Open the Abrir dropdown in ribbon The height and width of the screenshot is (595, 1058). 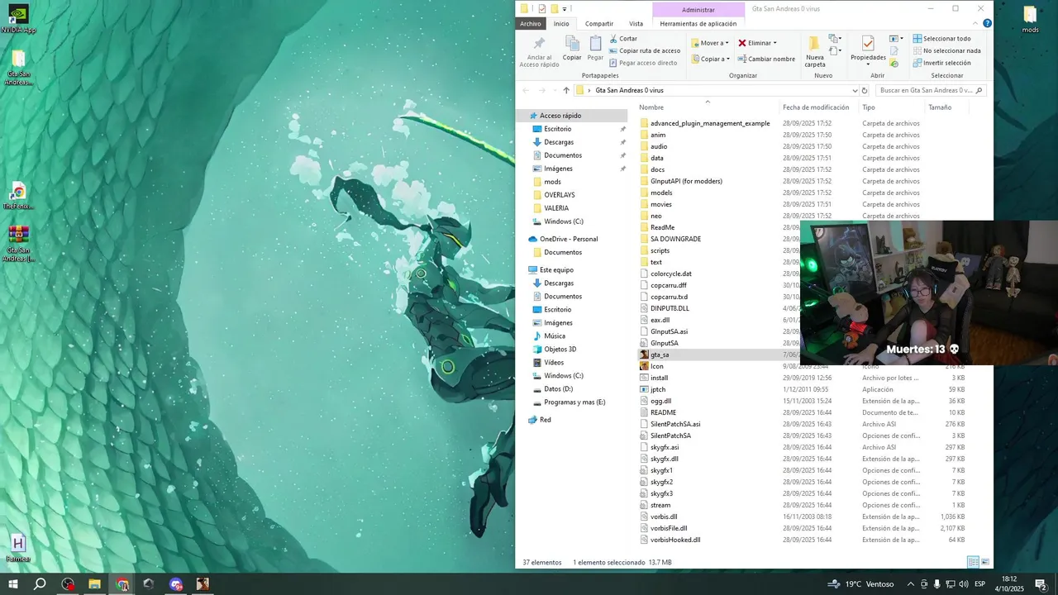pyautogui.click(x=896, y=39)
